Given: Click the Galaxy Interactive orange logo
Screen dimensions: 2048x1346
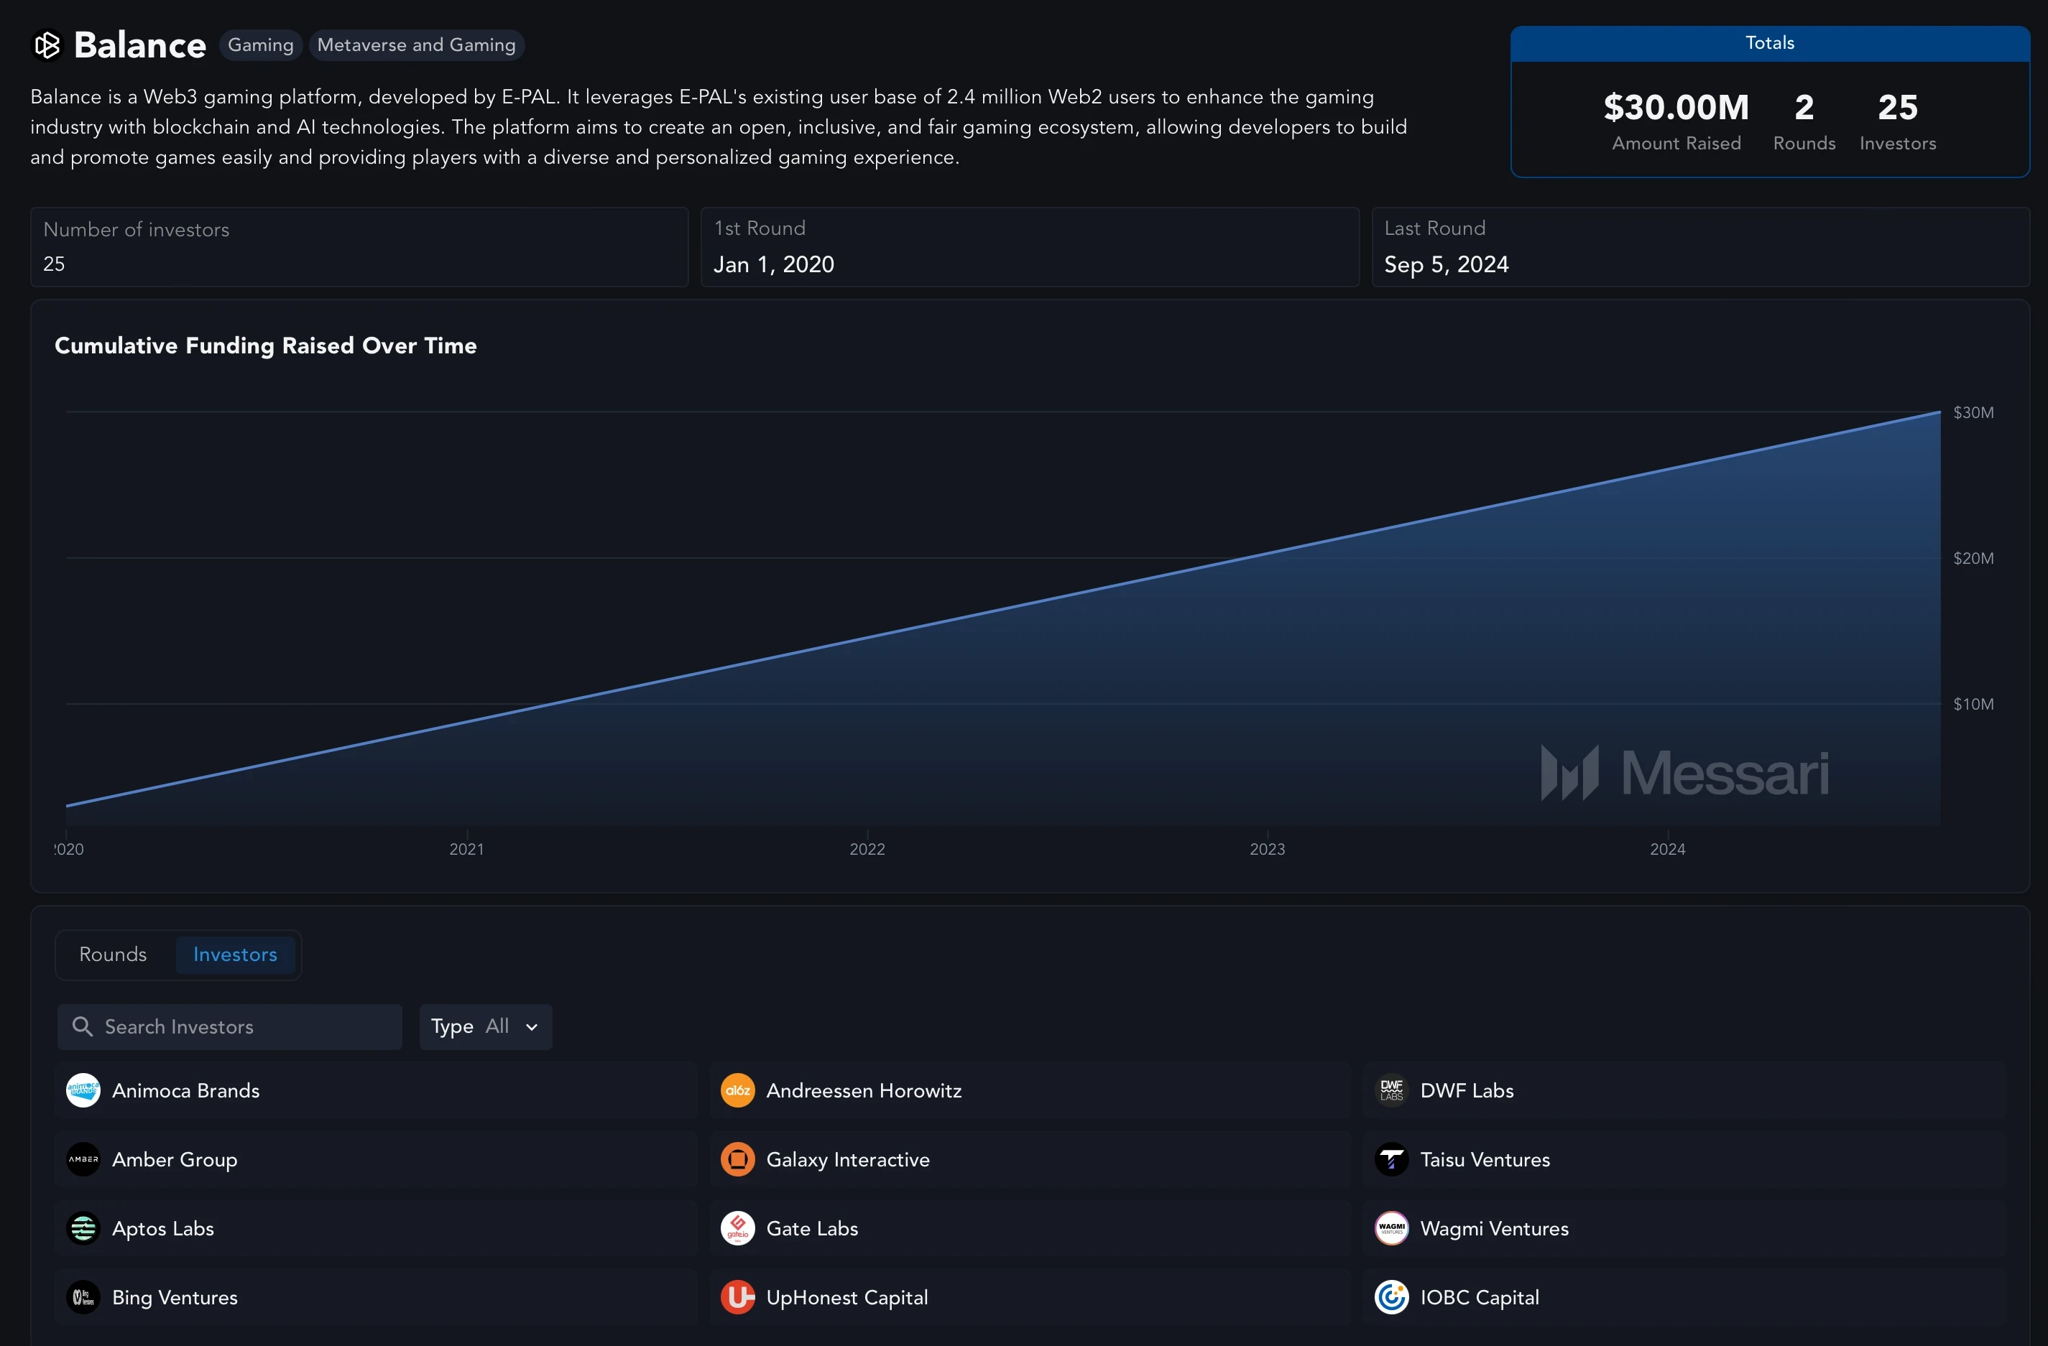Looking at the screenshot, I should [x=737, y=1159].
